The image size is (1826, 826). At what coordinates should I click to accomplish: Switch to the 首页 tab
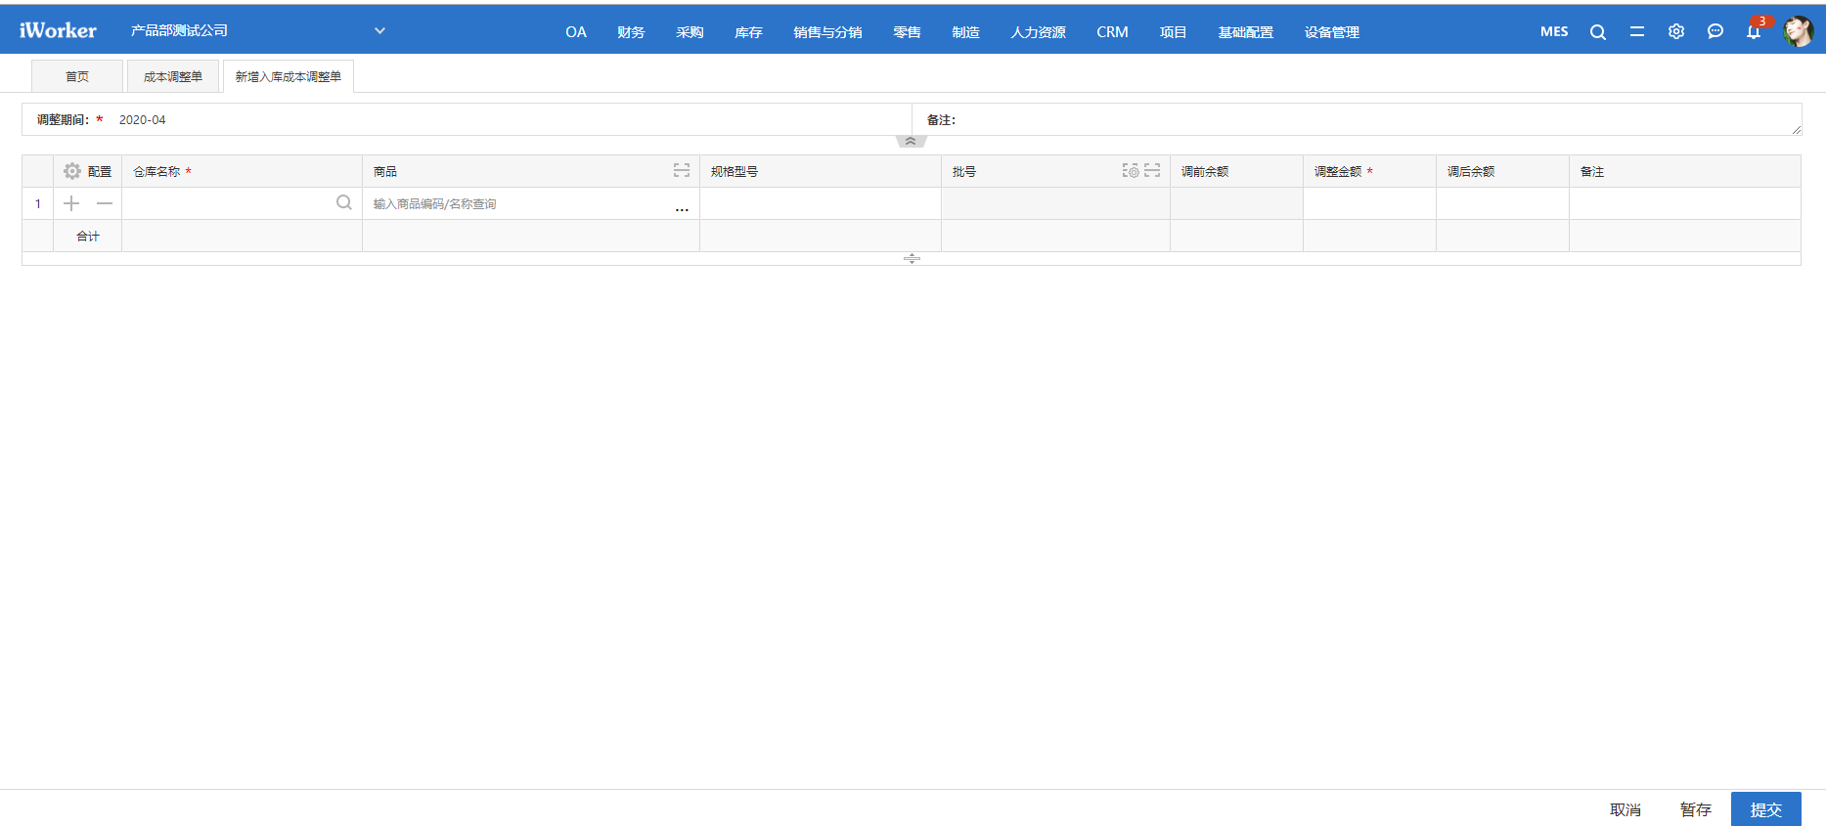[x=77, y=76]
